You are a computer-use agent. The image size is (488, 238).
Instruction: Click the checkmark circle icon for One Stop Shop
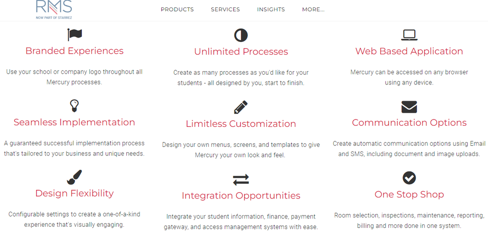[x=409, y=178]
